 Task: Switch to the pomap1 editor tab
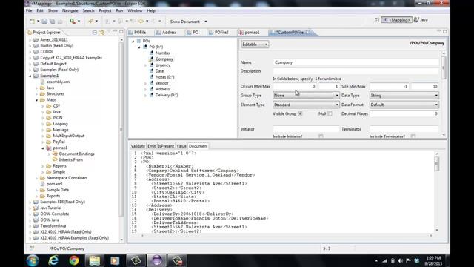point(250,32)
